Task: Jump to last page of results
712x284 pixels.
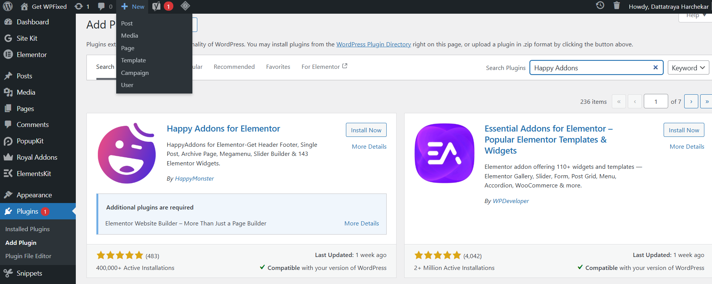Action: 707,102
